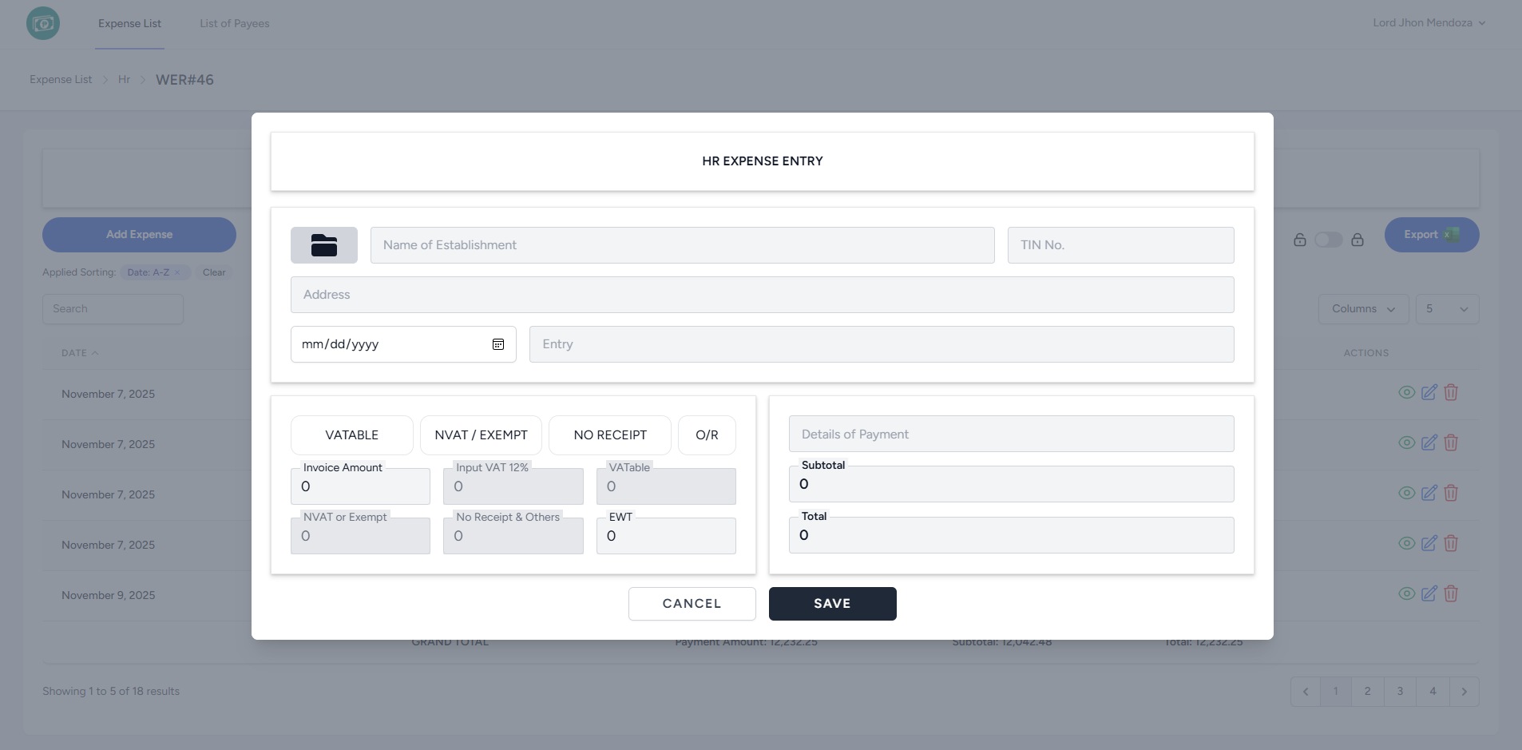Click the unlocked padlock icon
The height and width of the screenshot is (750, 1522).
(x=1300, y=240)
